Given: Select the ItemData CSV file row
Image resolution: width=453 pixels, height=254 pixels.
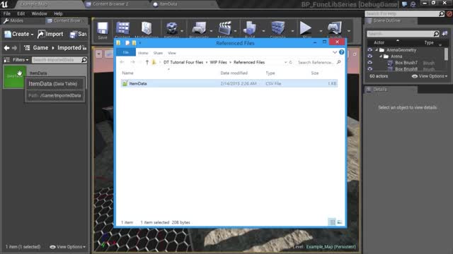Looking at the screenshot, I should point(229,83).
